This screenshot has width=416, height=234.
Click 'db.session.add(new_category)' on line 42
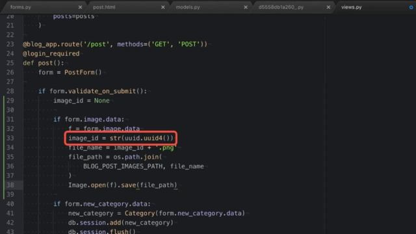(x=121, y=222)
